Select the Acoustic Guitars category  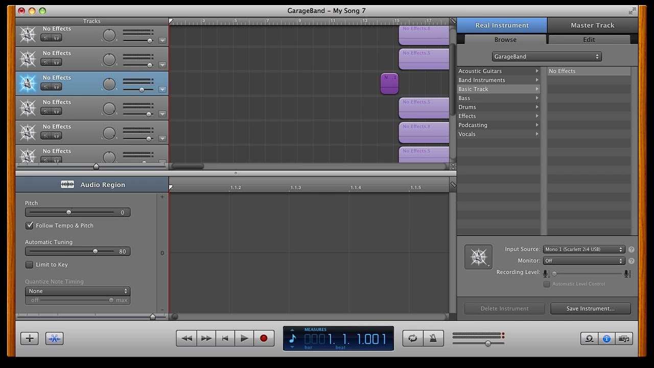click(499, 71)
